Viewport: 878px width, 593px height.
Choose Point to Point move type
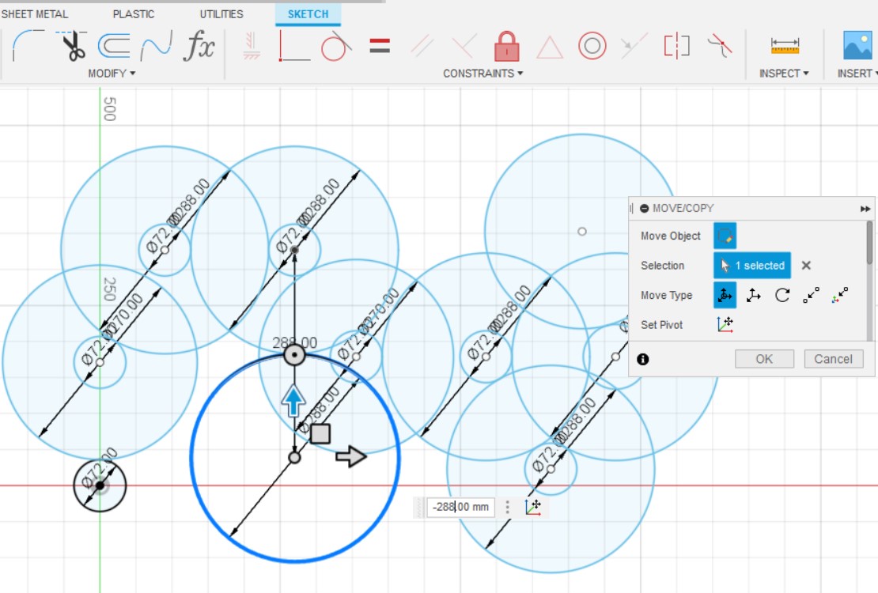811,295
